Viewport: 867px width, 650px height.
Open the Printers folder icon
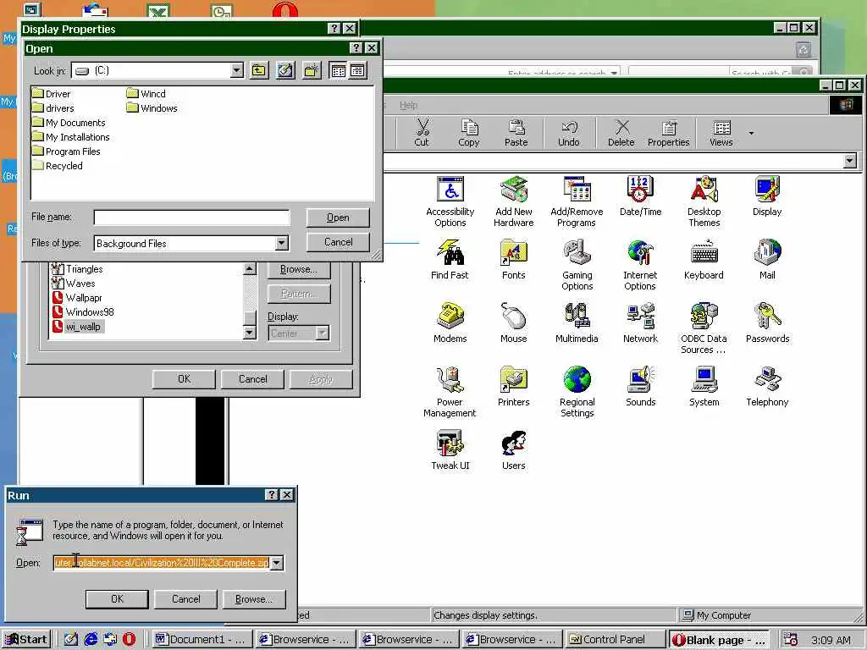pos(514,387)
